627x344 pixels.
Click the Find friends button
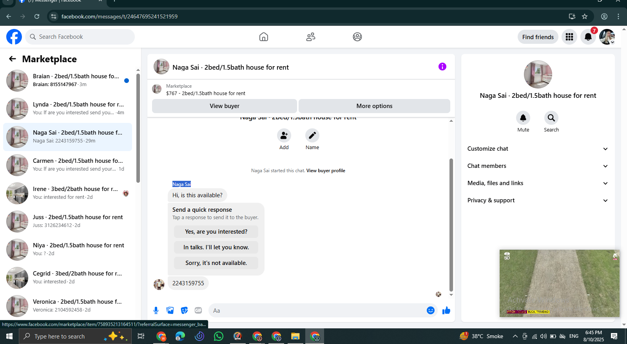tap(538, 37)
